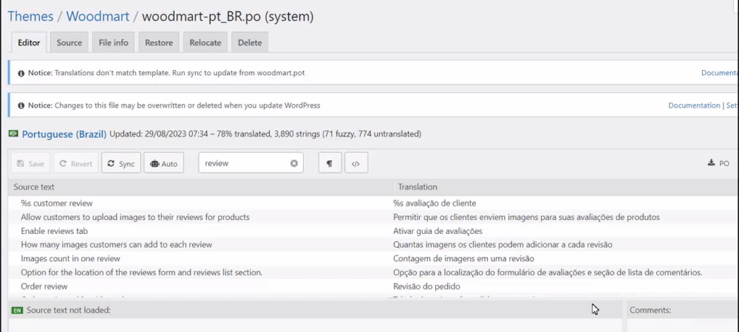This screenshot has height=332, width=739.
Task: Select 'Allow customers to upload images to their reviews' row
Action: (x=135, y=217)
